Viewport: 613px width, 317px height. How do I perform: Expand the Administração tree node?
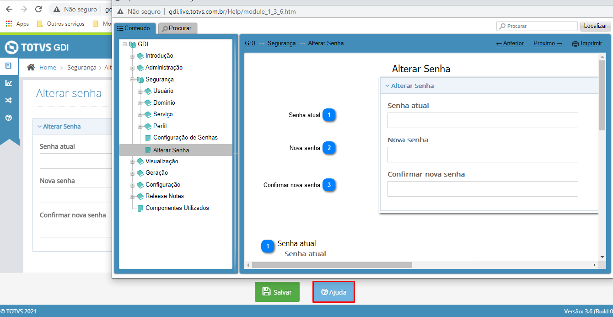(132, 68)
